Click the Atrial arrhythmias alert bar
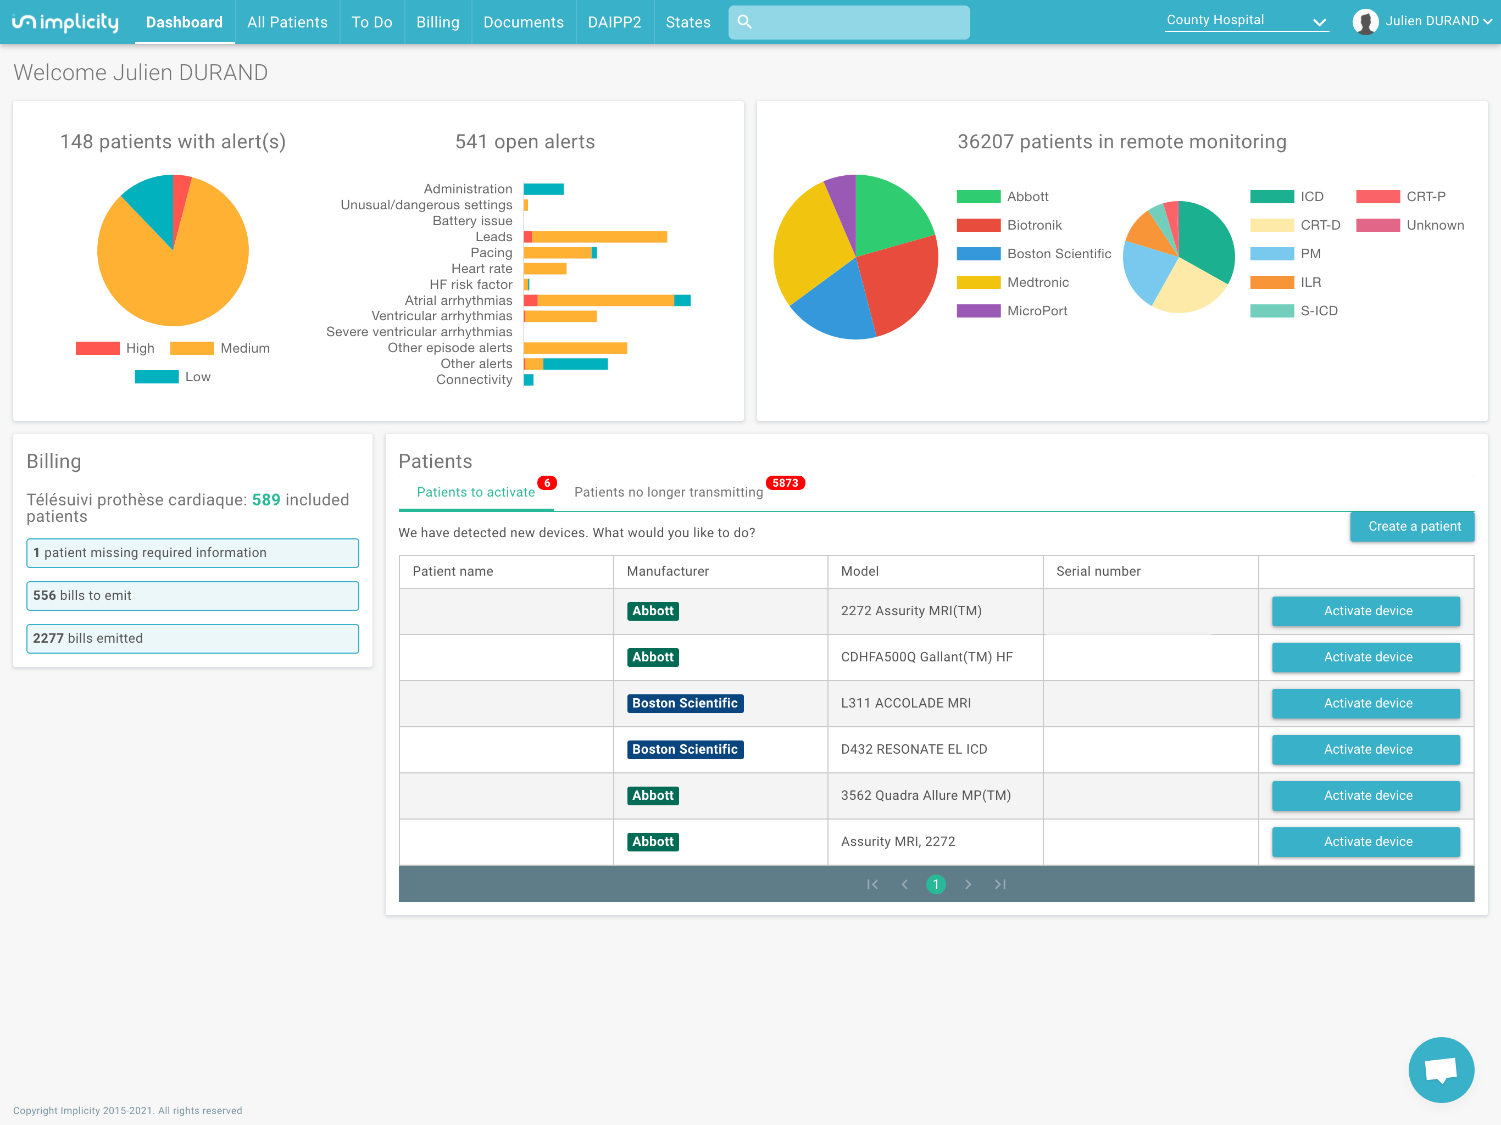 pos(607,300)
